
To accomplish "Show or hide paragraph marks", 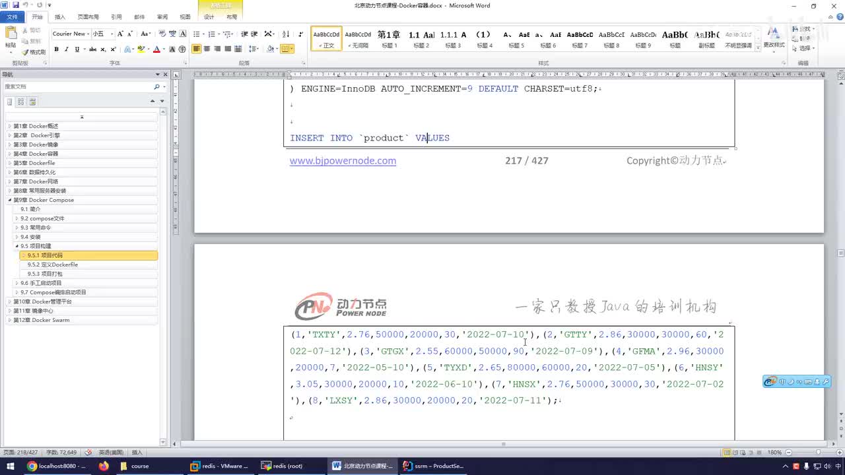I will (x=301, y=34).
